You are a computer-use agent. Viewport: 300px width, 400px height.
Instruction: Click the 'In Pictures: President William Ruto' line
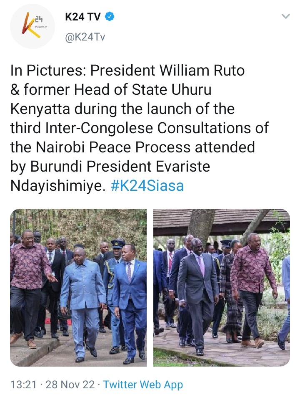(127, 71)
